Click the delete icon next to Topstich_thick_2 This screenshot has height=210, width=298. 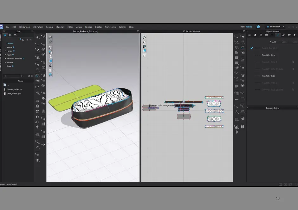click(x=293, y=62)
